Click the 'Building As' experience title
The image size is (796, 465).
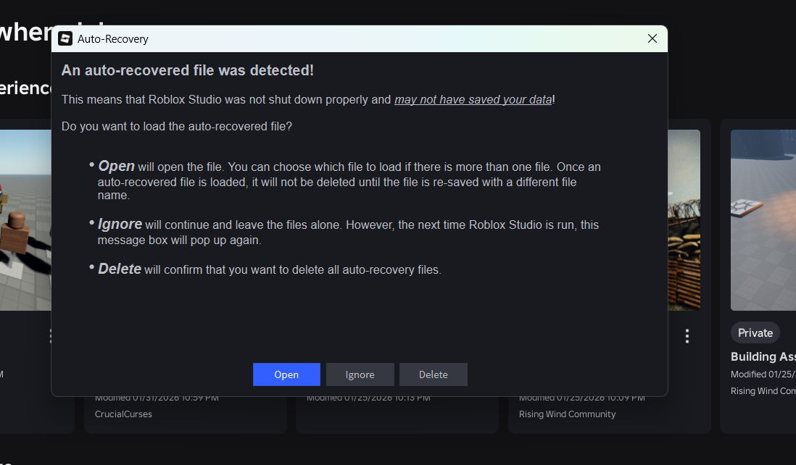763,356
